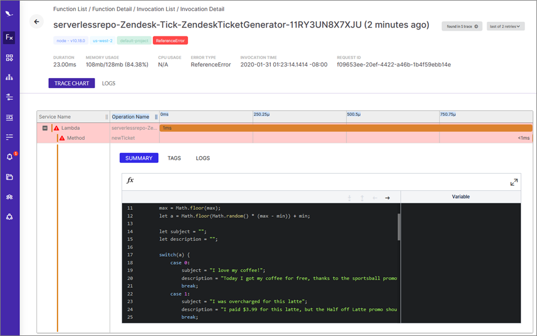Click the 250.25µ timeline marker
Image resolution: width=537 pixels, height=336 pixels.
261,115
